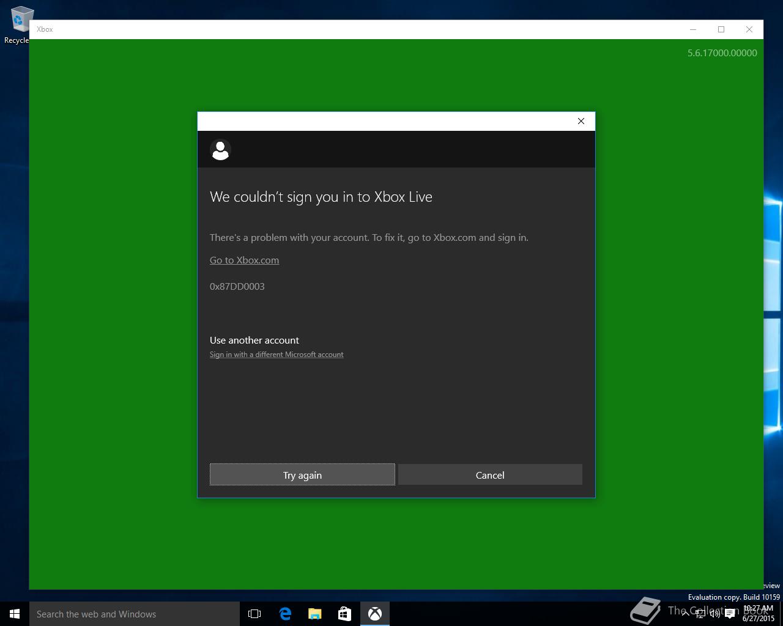Maximize the Xbox window
Viewport: 783px width, 626px height.
721,29
